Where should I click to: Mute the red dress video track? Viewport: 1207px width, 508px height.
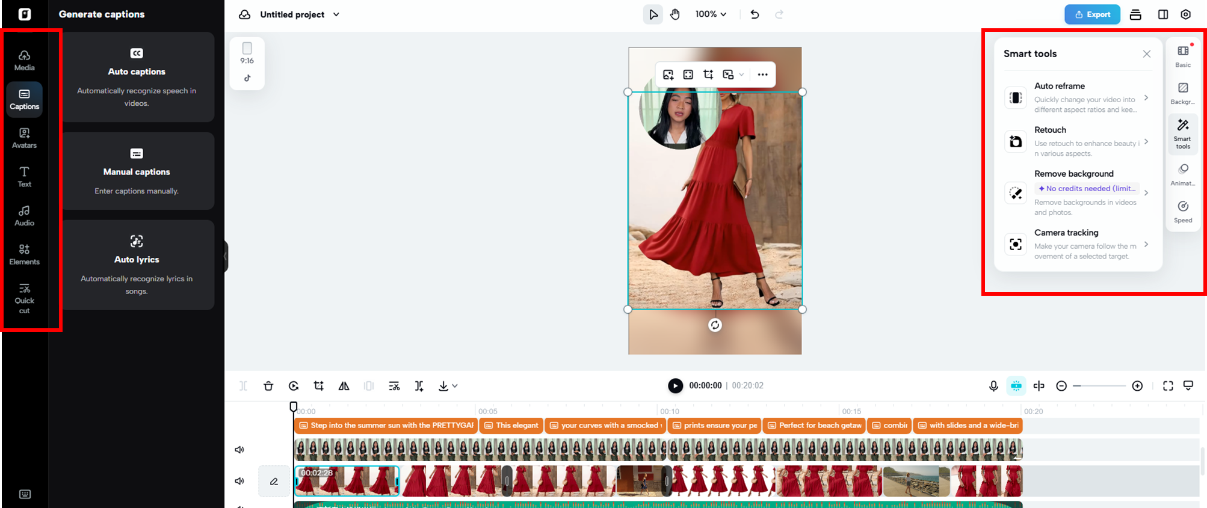[239, 481]
